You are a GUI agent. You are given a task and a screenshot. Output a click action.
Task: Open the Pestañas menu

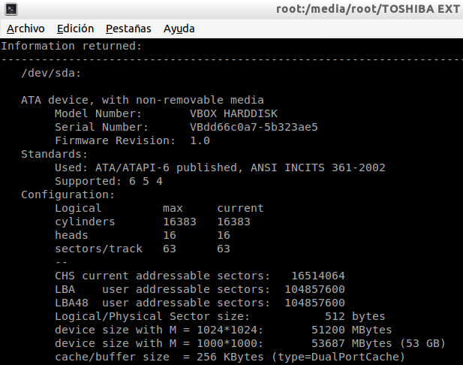coord(128,29)
